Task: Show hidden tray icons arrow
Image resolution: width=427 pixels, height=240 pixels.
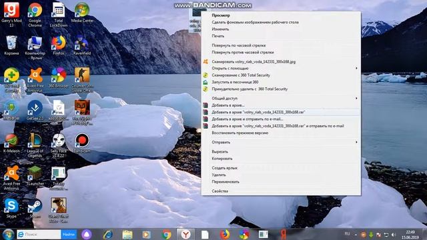Action: pyautogui.click(x=356, y=235)
